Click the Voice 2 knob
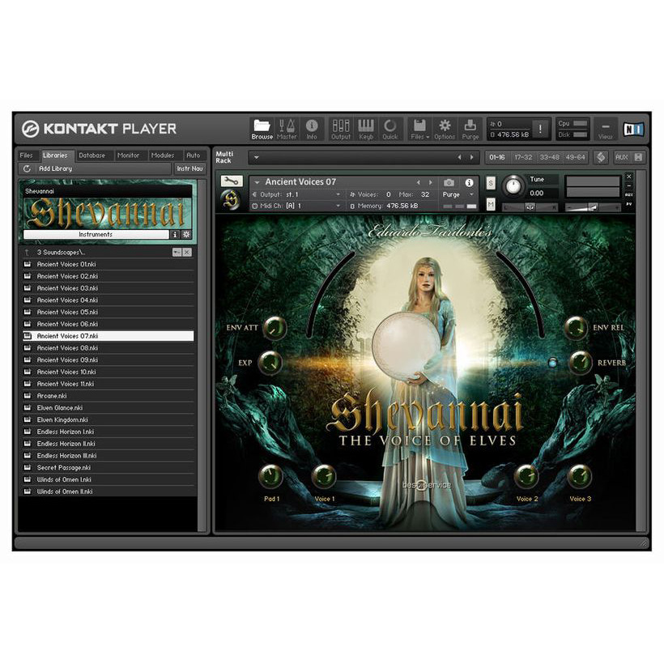 [526, 477]
